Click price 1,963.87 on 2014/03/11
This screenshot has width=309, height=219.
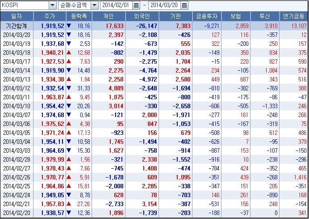click(53, 97)
